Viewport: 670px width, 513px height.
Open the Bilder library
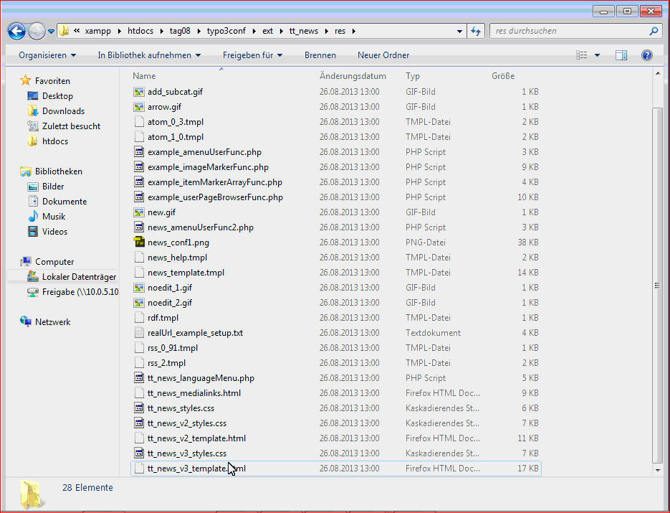[x=52, y=187]
